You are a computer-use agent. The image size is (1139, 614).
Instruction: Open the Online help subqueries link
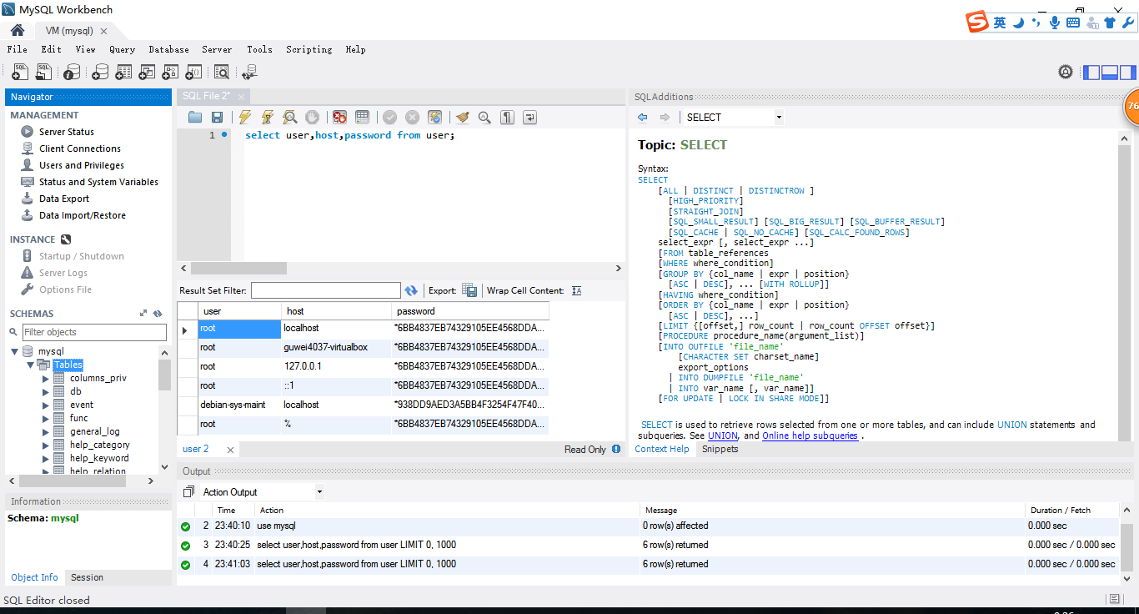click(810, 435)
